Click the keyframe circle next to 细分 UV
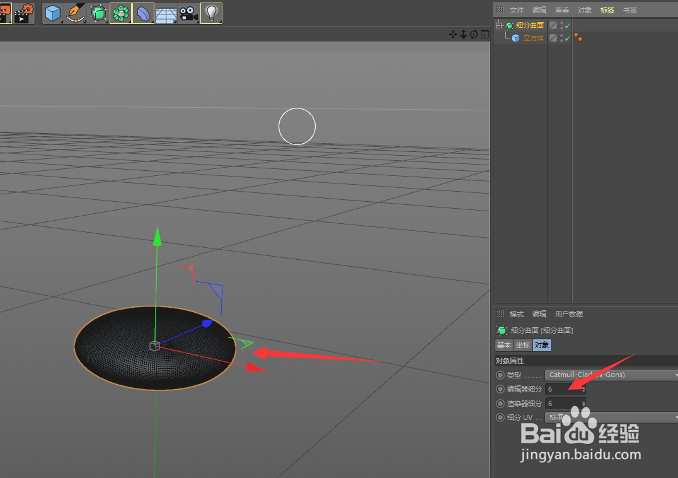Screen dimensions: 678x478 500,417
